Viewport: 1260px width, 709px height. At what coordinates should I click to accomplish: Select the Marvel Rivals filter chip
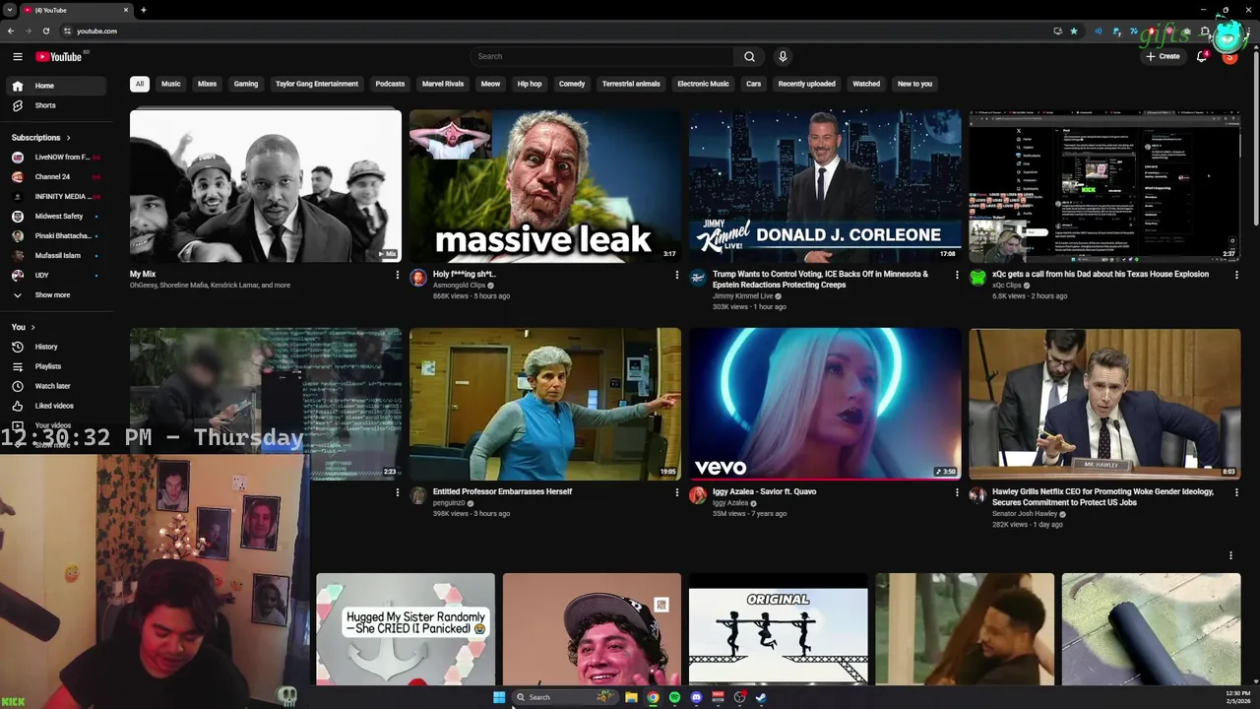point(443,84)
